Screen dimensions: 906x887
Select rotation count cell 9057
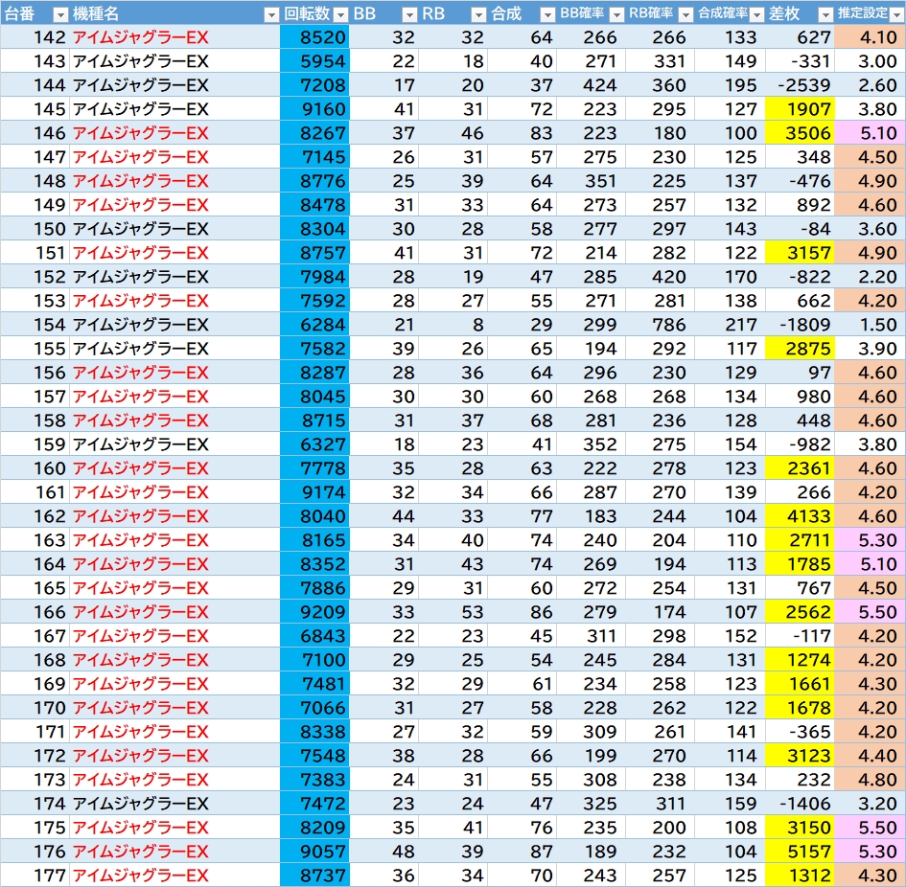[314, 852]
